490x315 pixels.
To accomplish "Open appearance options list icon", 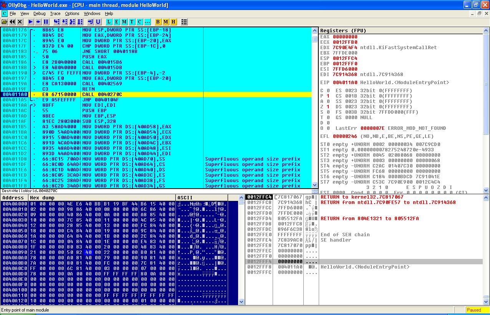I will [184, 22].
